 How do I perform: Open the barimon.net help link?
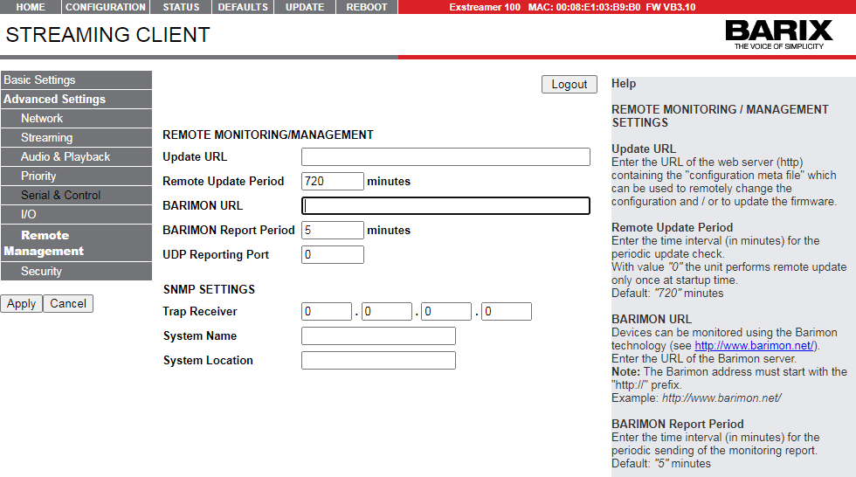pyautogui.click(x=755, y=346)
